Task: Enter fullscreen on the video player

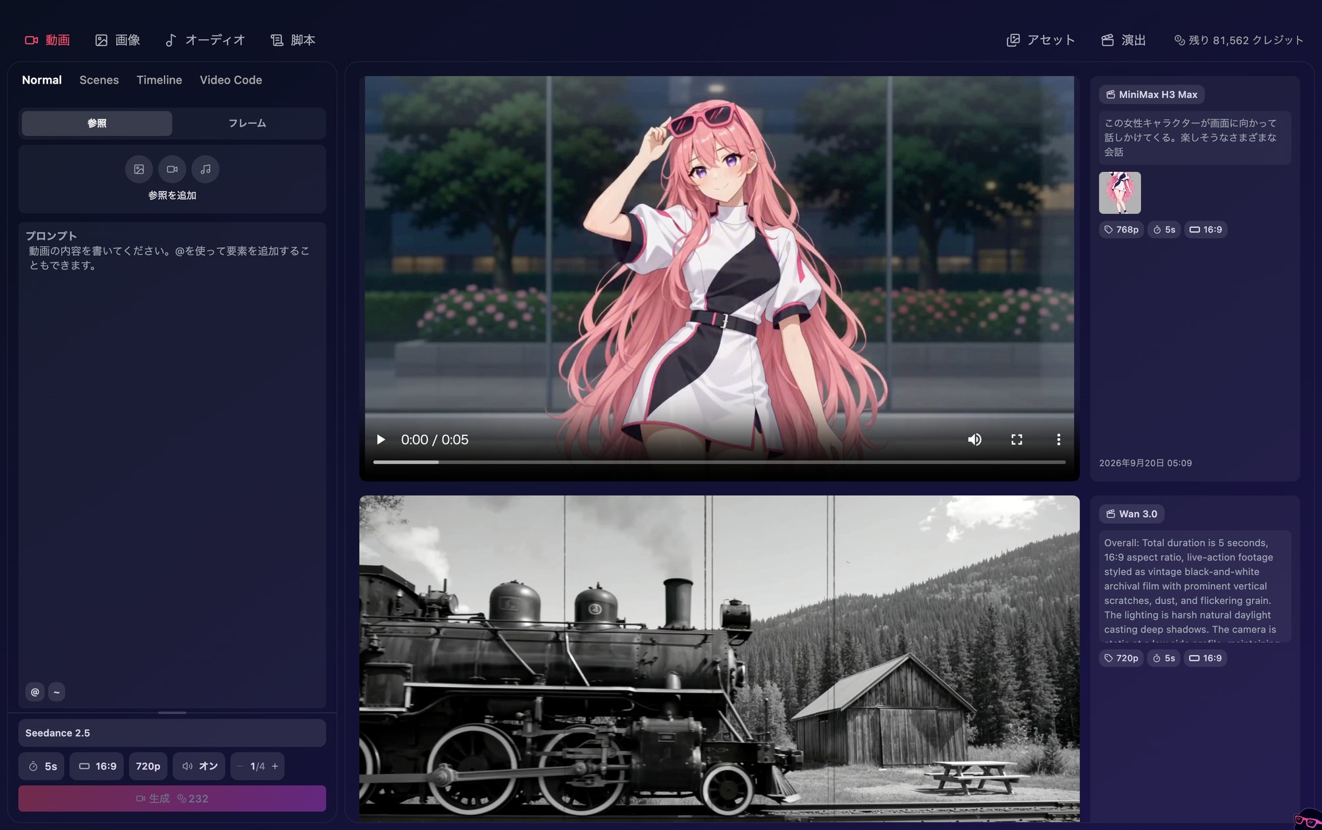Action: (x=1017, y=439)
